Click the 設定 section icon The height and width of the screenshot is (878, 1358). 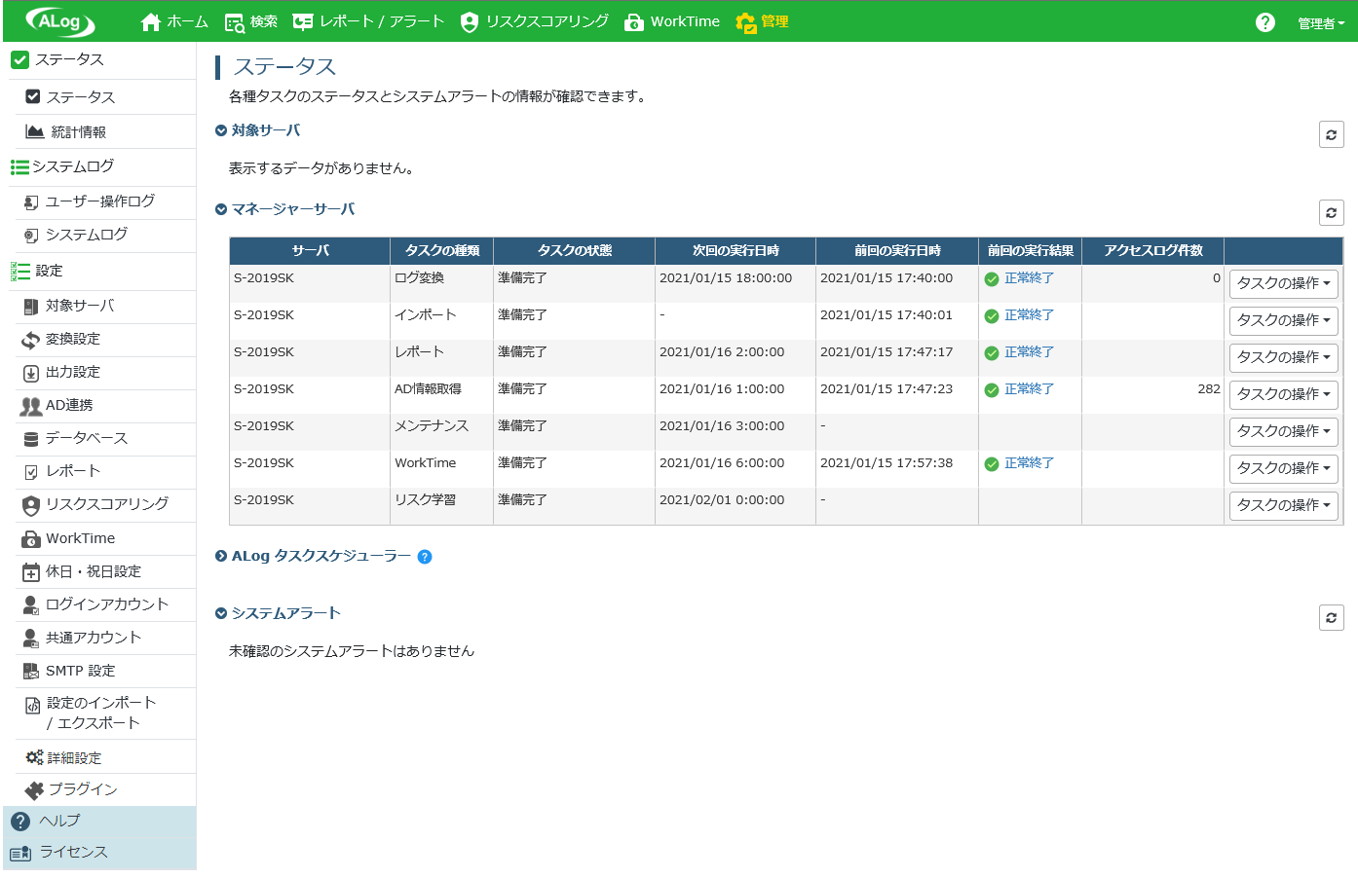click(x=19, y=271)
